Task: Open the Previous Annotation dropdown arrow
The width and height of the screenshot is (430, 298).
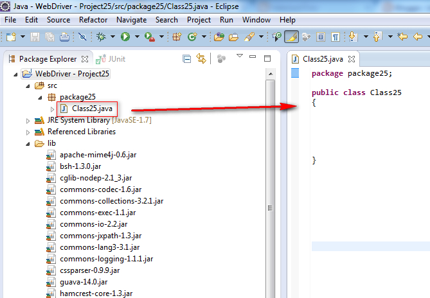Action: pyautogui.click(x=390, y=37)
